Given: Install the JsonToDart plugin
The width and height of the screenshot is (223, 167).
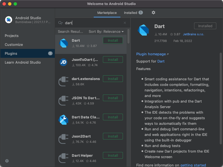Looking at the screenshot, I should click(x=113, y=59).
